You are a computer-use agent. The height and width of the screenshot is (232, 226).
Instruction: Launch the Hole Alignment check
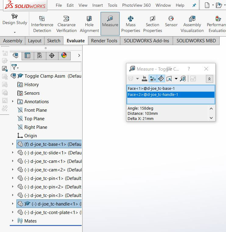click(89, 24)
